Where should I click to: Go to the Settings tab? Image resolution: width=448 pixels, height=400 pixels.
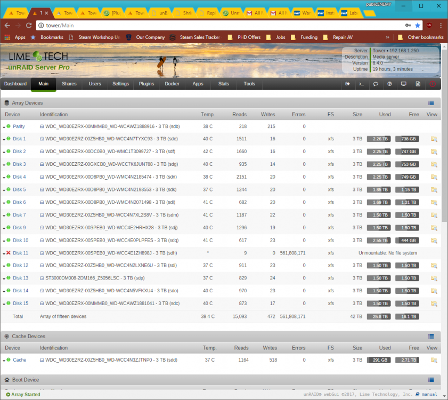point(120,84)
